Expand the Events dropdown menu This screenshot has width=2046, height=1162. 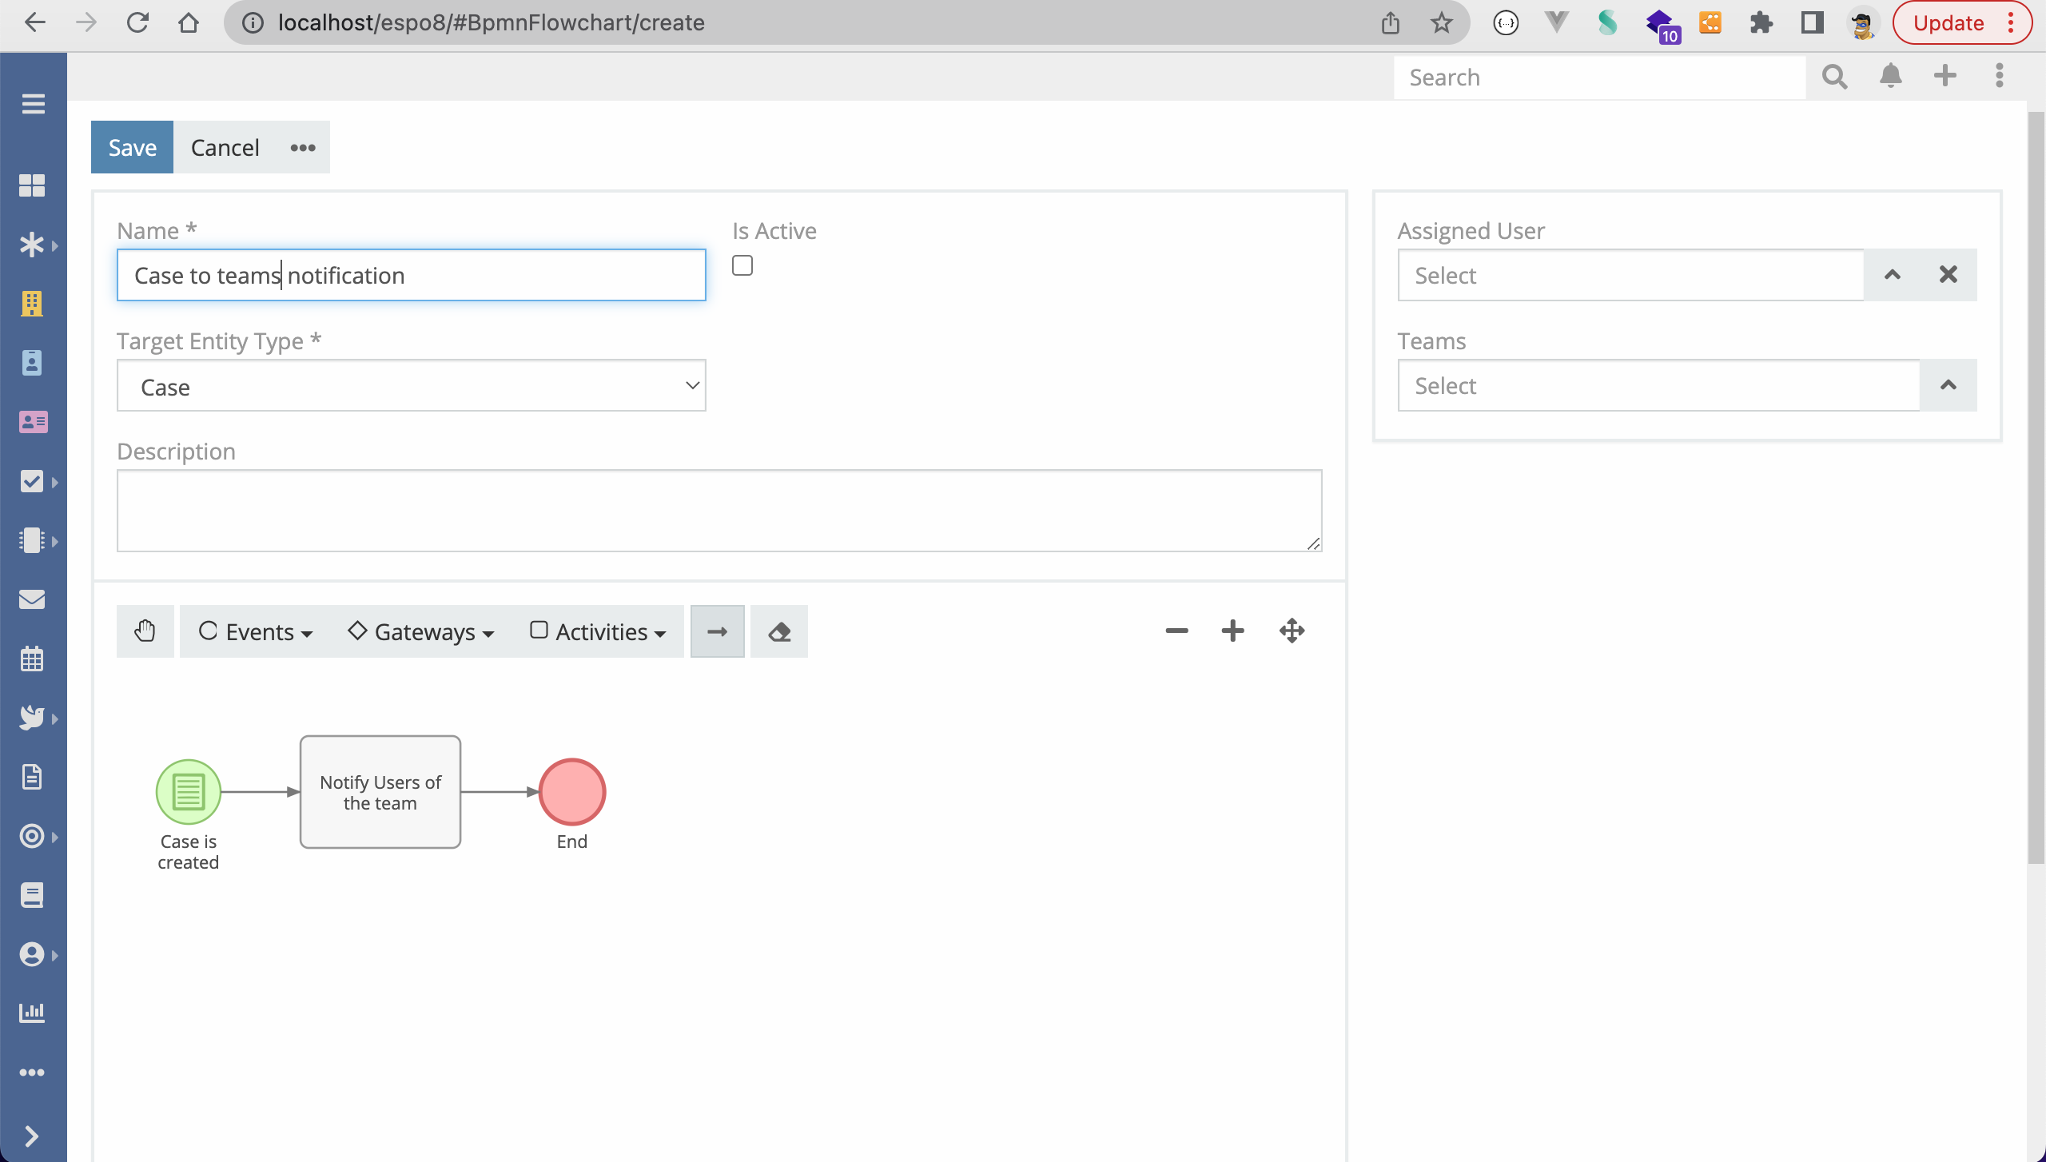[256, 631]
